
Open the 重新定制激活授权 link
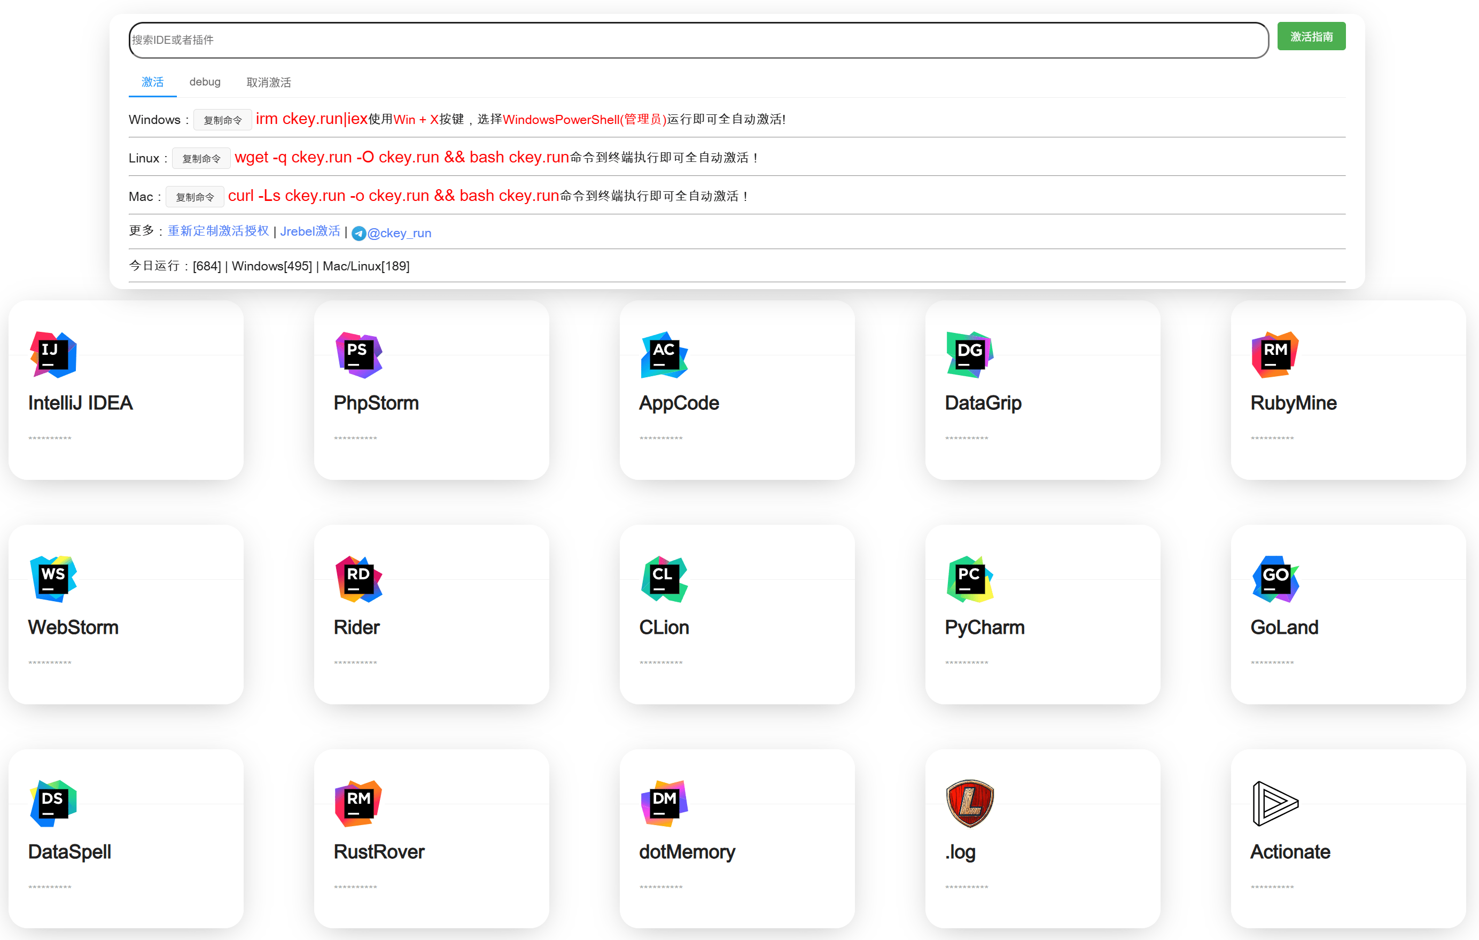[218, 231]
